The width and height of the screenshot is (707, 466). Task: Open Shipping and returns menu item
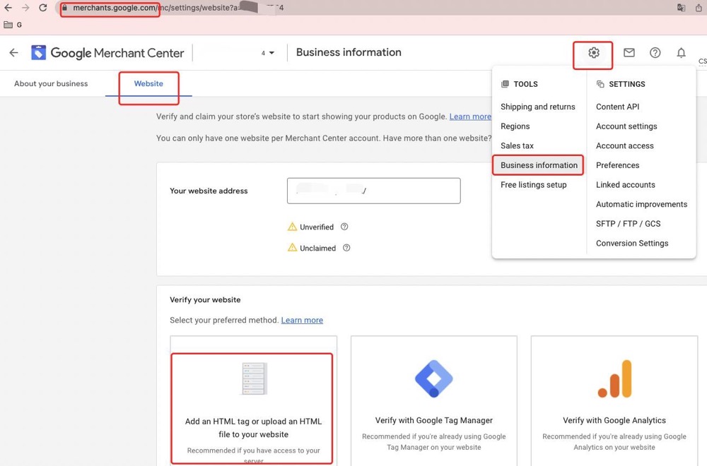coord(538,107)
